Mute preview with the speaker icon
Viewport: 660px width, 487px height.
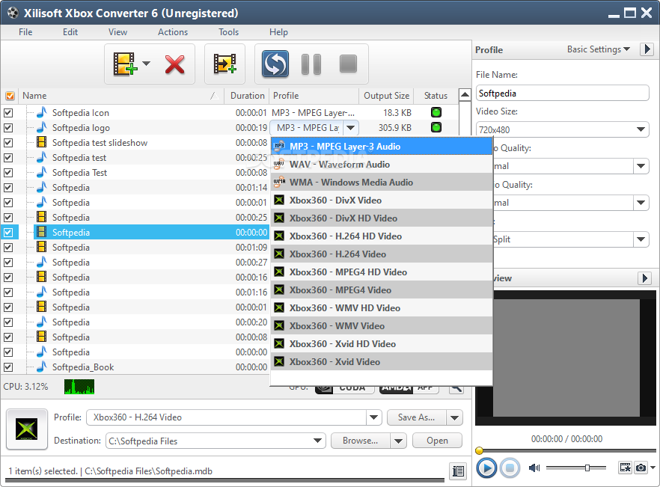coord(534,468)
